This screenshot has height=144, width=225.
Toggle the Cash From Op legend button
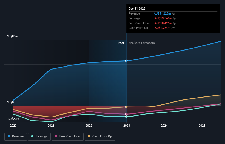point(100,137)
